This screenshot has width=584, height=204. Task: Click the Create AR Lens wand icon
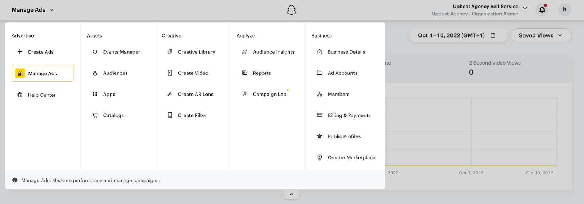coord(170,94)
